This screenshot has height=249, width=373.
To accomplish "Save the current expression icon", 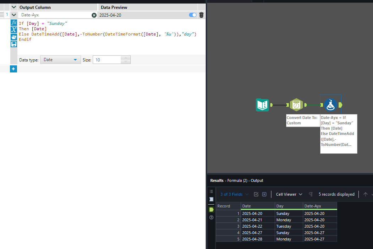I will (x=13, y=44).
